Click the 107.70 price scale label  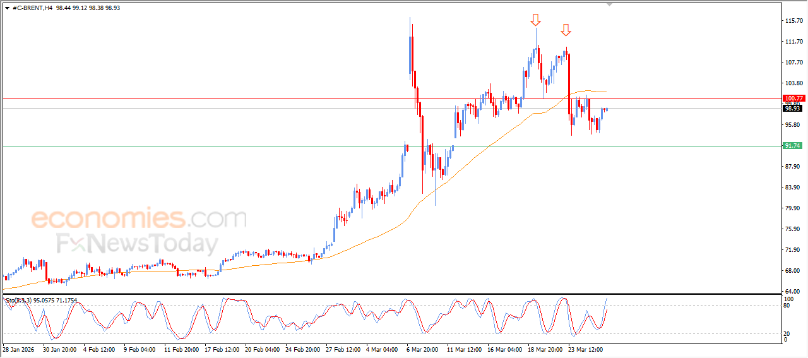click(792, 63)
